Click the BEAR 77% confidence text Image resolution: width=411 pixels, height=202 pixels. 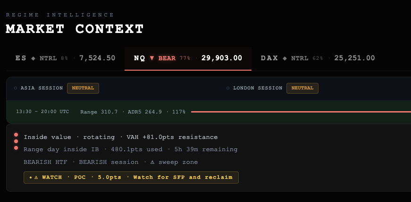174,58
